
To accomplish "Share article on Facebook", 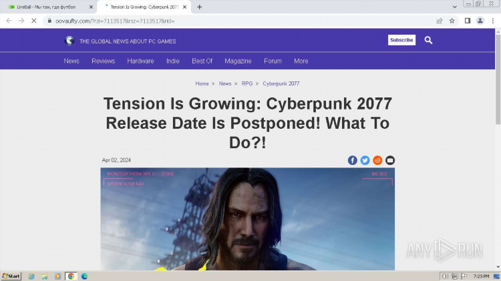I will coord(353,160).
